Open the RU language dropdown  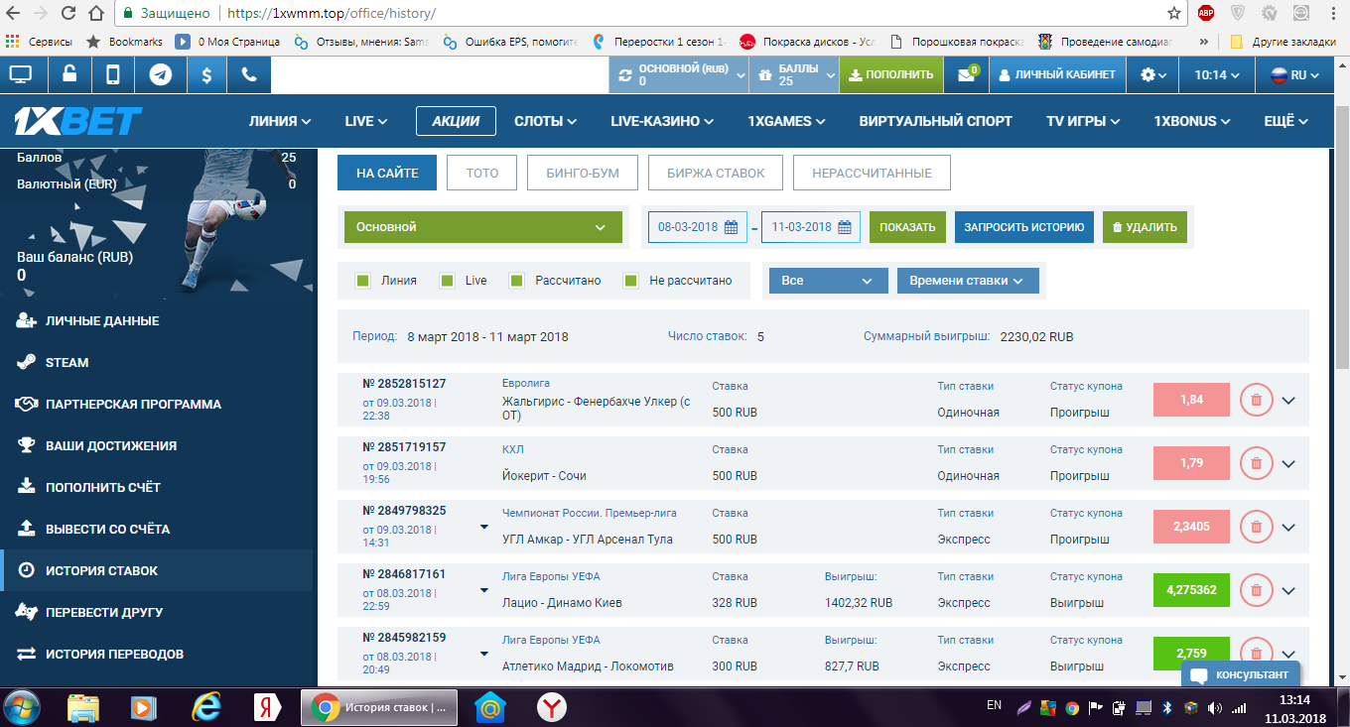tap(1295, 74)
